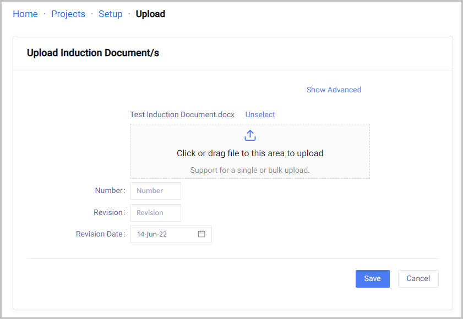The width and height of the screenshot is (463, 319).
Task: Click the 'Revision' field label
Action: [108, 212]
